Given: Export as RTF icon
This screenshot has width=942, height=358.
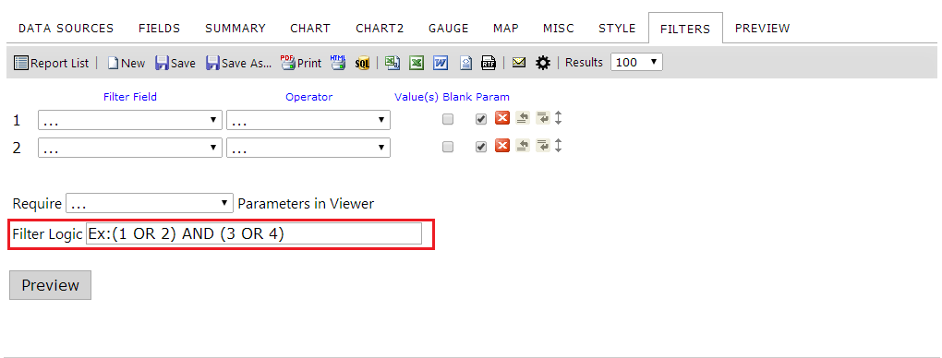Looking at the screenshot, I should pyautogui.click(x=489, y=63).
